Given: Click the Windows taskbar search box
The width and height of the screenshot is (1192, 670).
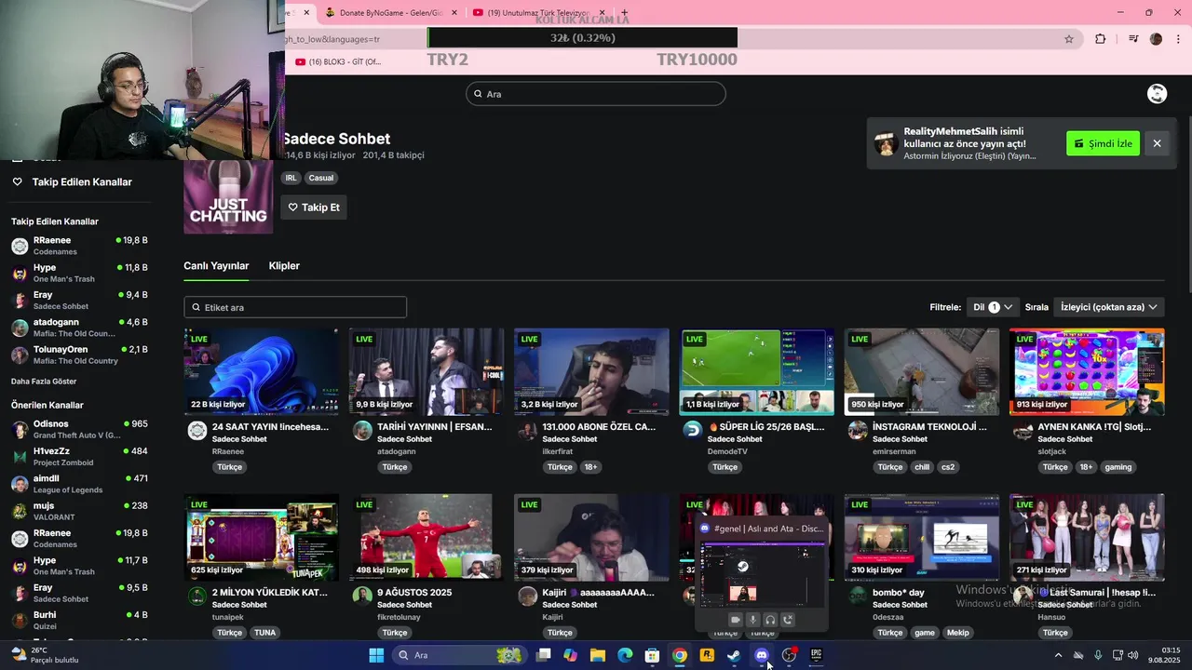Looking at the screenshot, I should click(458, 655).
